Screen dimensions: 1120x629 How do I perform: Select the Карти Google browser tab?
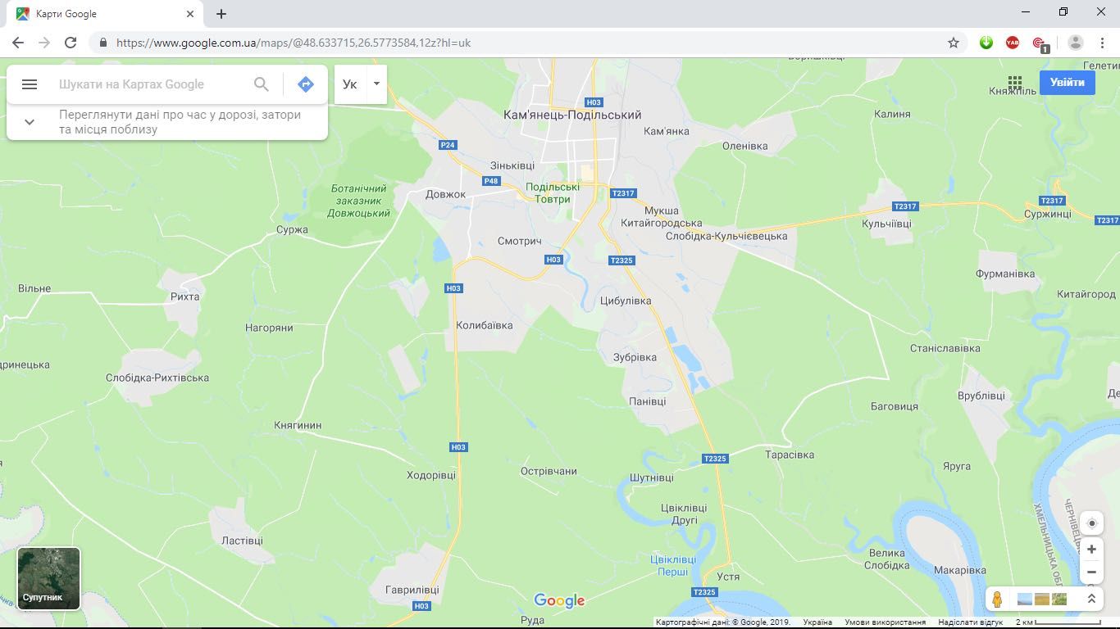click(107, 14)
